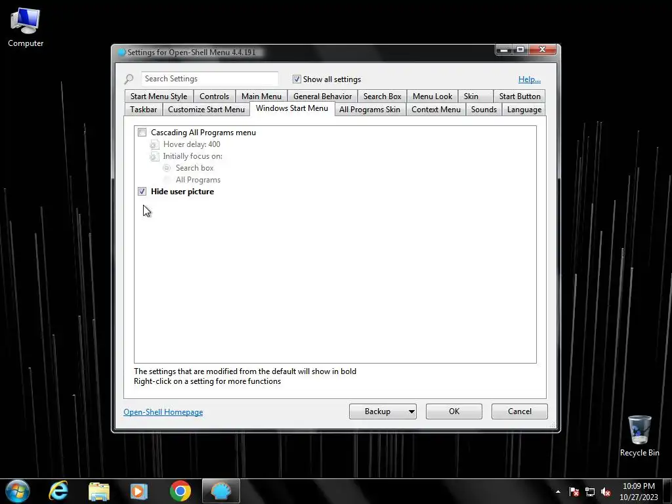Open the Start Button tab
This screenshot has height=504, width=672.
click(520, 96)
